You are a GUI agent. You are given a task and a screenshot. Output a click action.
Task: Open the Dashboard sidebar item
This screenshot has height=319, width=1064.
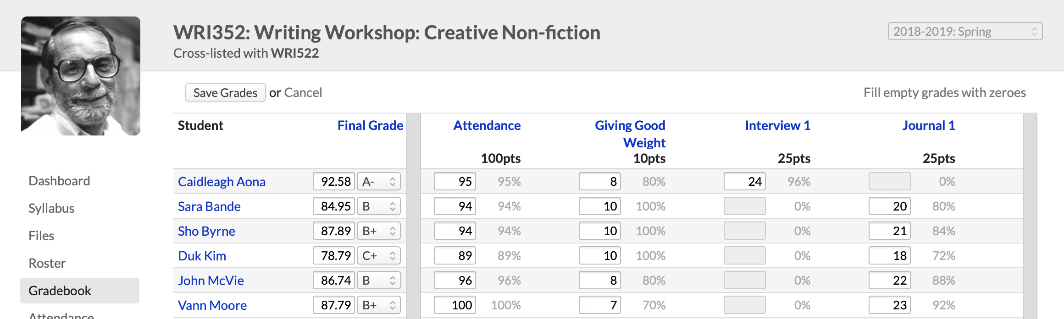[x=59, y=181]
